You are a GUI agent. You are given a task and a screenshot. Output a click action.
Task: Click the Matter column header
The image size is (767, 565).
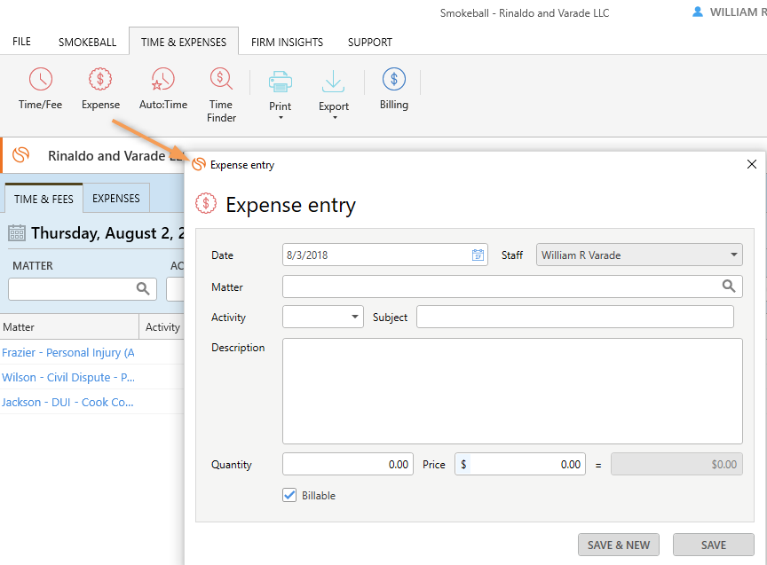point(69,327)
